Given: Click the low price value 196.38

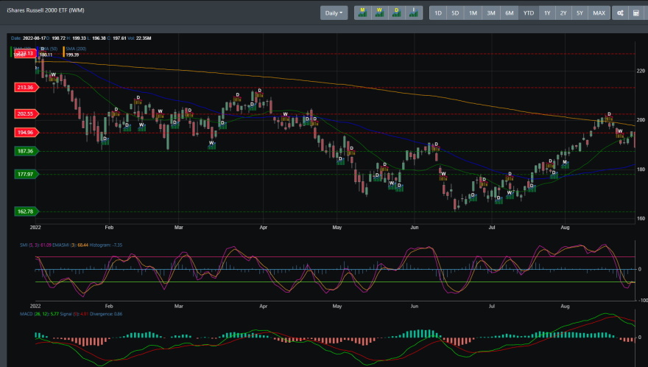Looking at the screenshot, I should 99,38.
